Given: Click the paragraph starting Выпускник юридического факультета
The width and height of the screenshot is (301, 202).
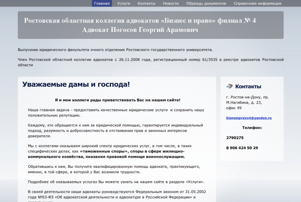Looking at the screenshot, I should pyautogui.click(x=115, y=50).
